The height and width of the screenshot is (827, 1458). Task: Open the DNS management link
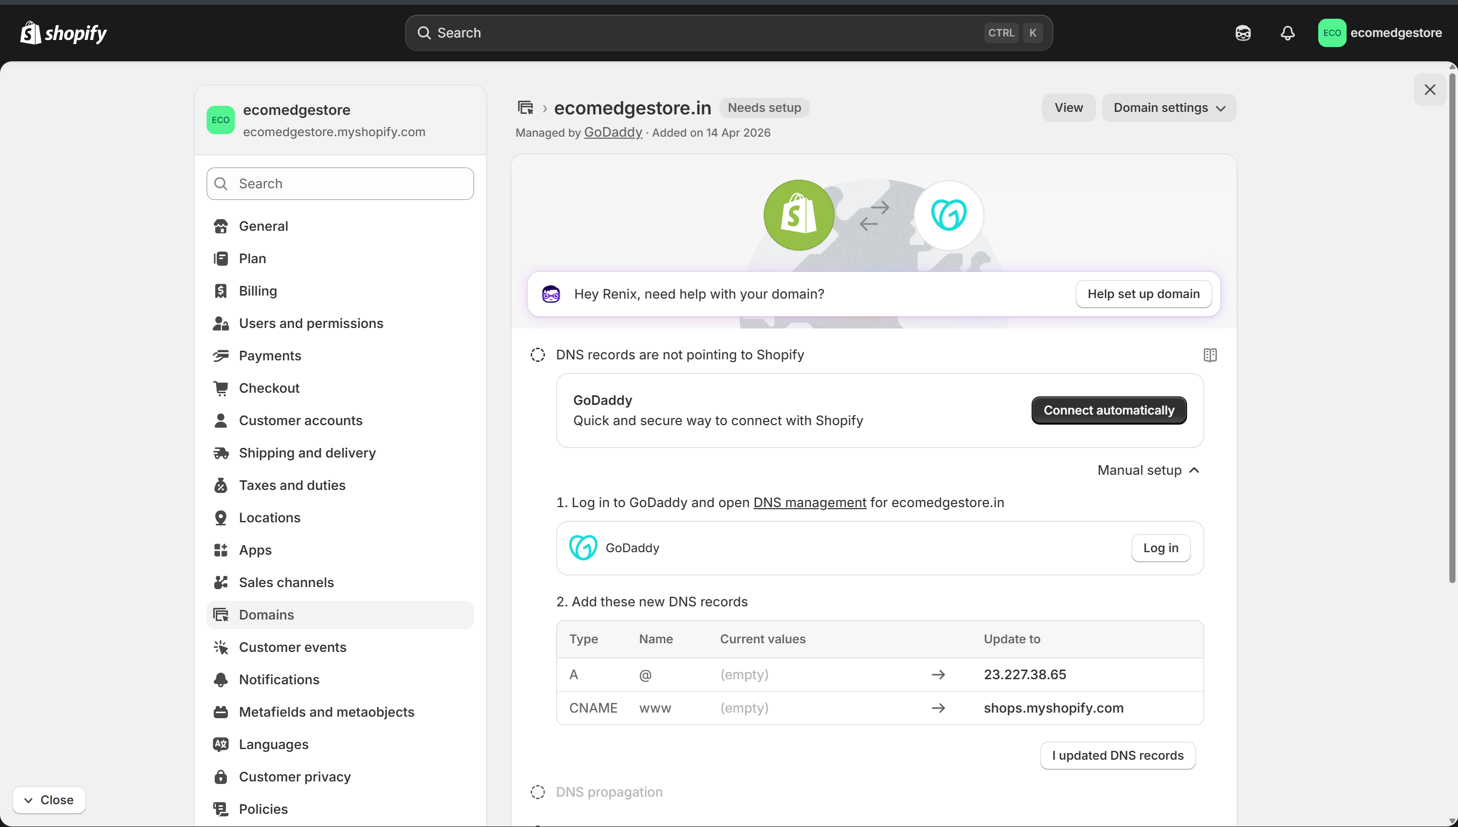coord(810,502)
